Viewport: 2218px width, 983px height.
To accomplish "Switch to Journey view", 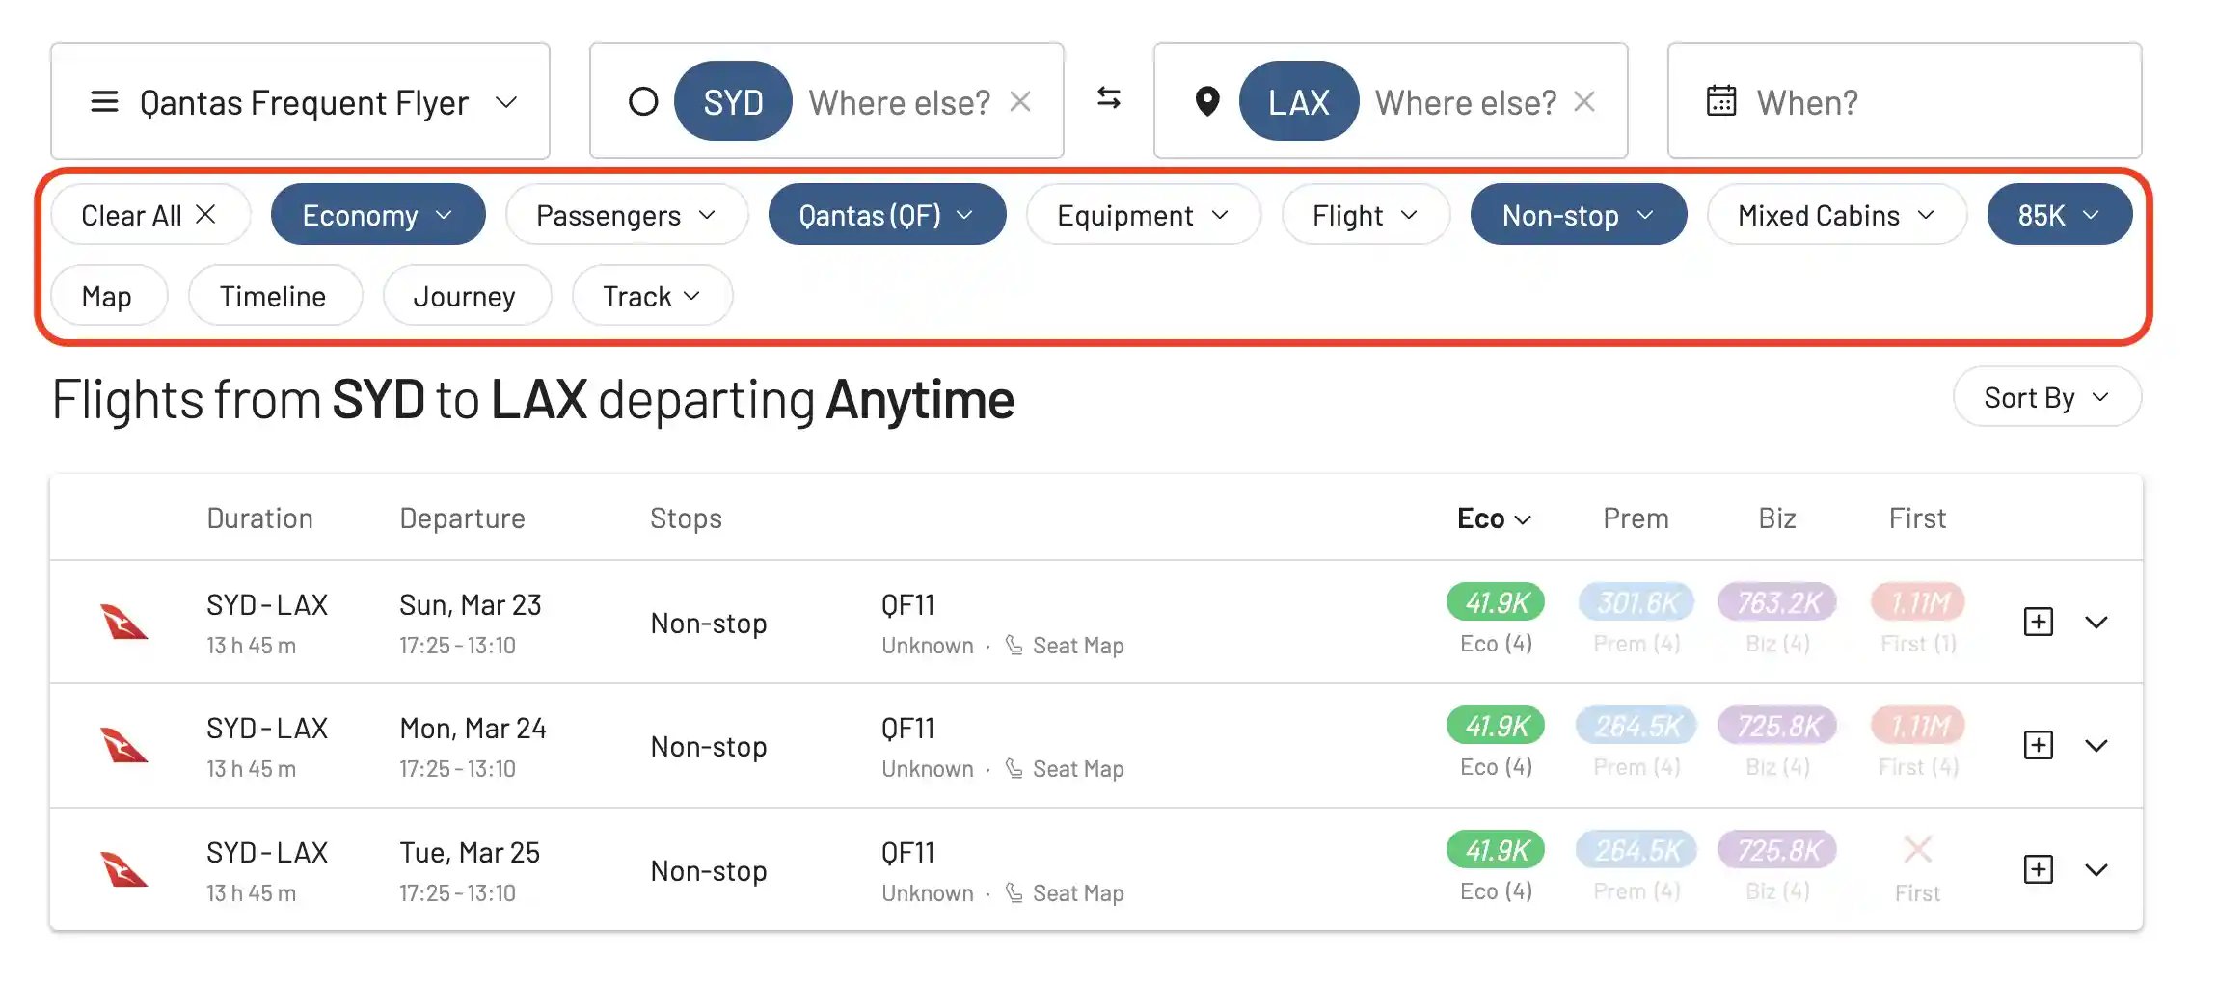I will click(467, 296).
